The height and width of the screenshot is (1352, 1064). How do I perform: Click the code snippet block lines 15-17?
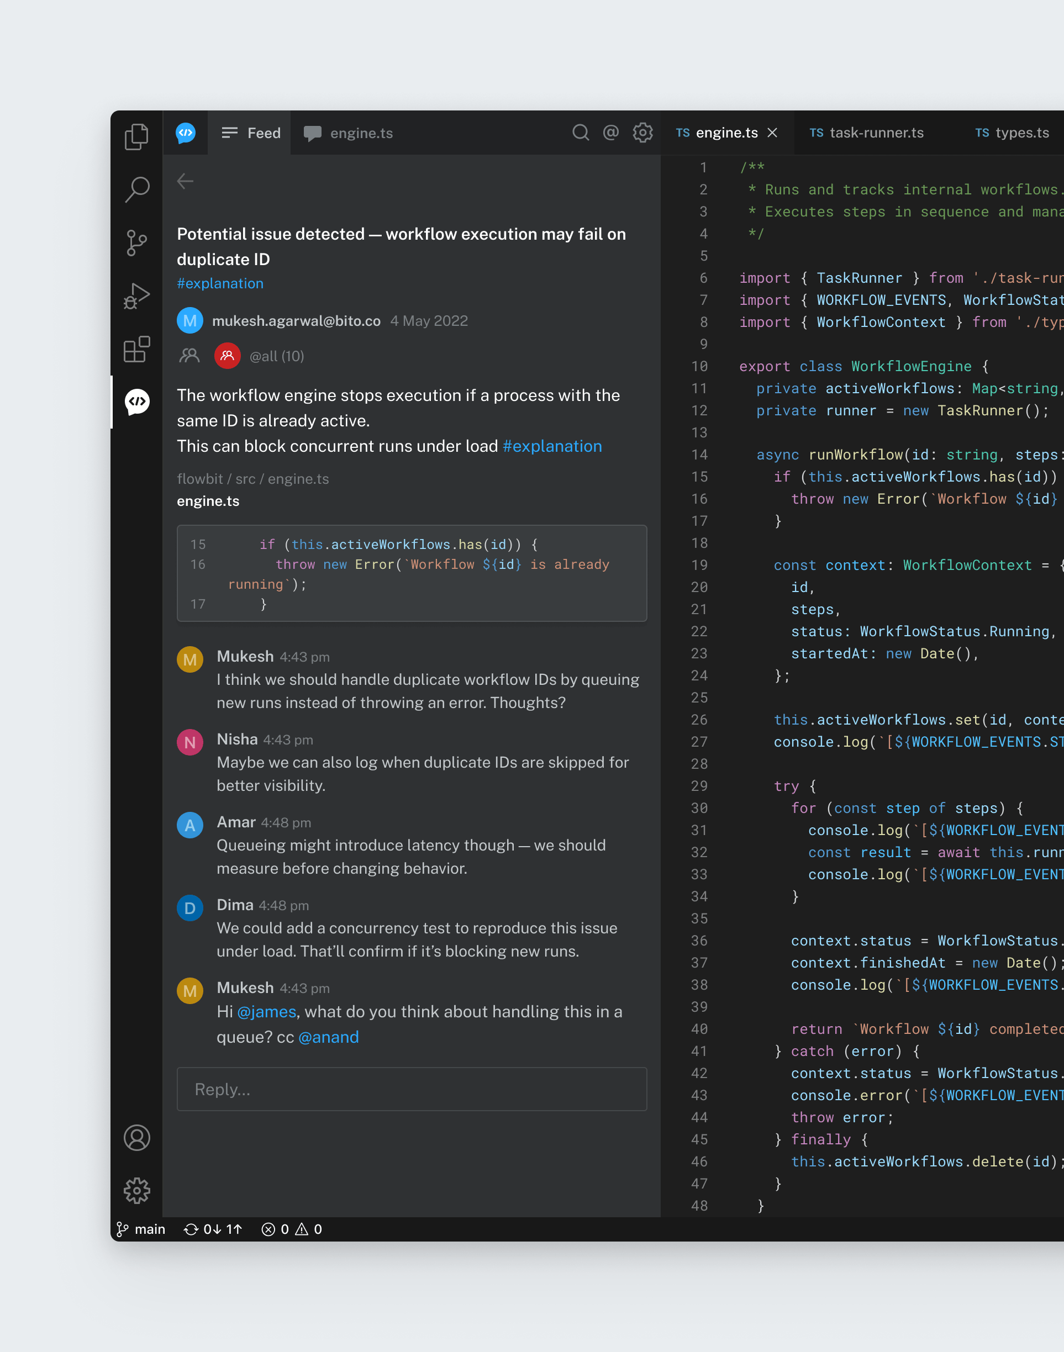click(412, 573)
